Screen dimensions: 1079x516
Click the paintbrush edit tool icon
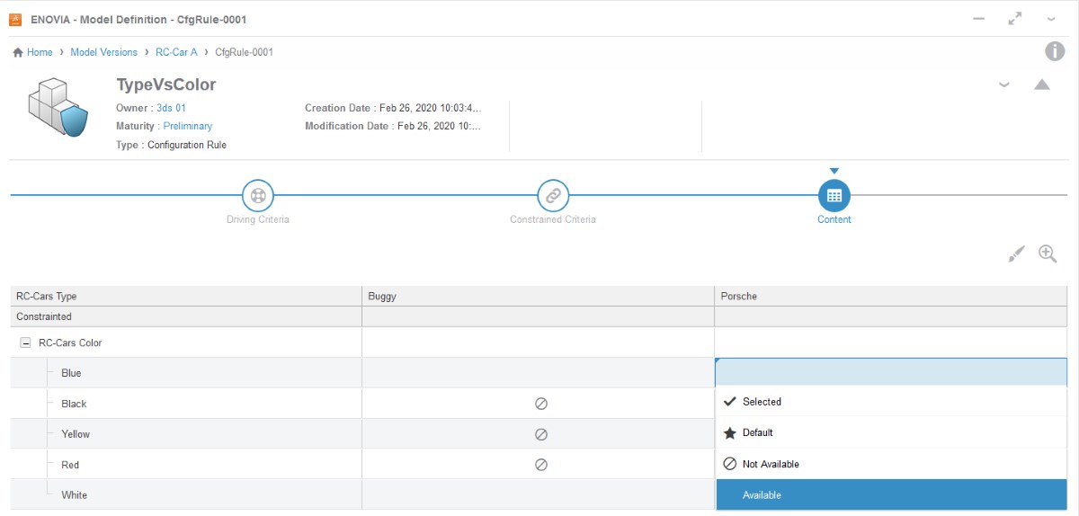tap(1016, 254)
